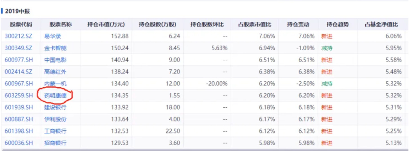Screen dimensions: 409x151
Task: Select the 2019中报 section title
Action: pyautogui.click(x=17, y=12)
